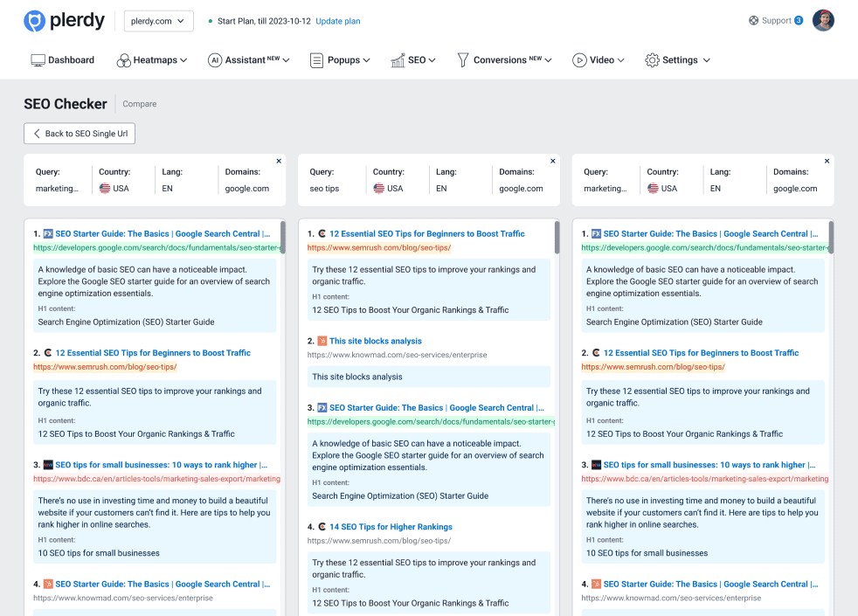This screenshot has width=858, height=616.
Task: Open the 14 SEO Tips for Higher Rankings result
Action: tap(391, 527)
